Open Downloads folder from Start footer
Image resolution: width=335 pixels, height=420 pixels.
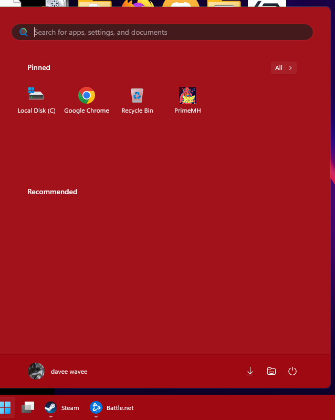point(250,371)
